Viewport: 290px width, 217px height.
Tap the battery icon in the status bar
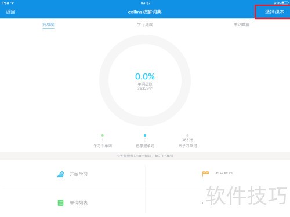tap(285, 3)
